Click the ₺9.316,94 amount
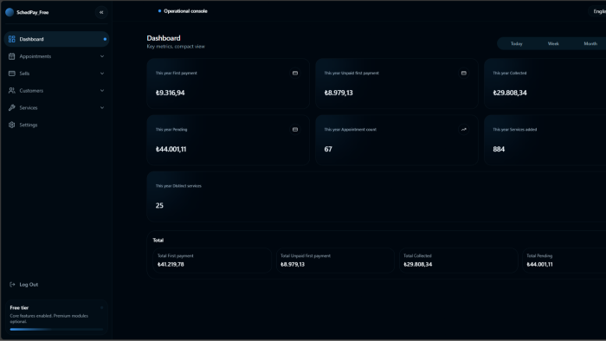Screen dimensions: 606x341 coord(170,93)
